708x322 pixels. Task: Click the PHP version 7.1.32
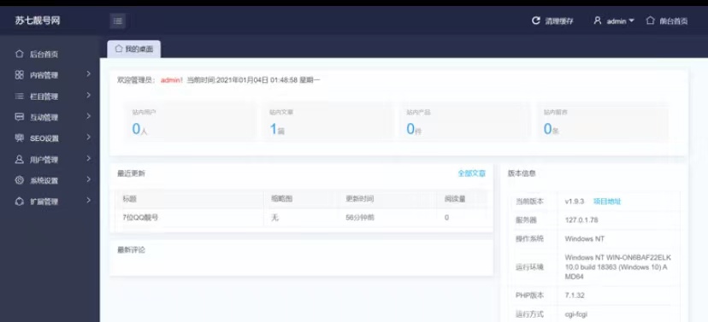pos(575,296)
